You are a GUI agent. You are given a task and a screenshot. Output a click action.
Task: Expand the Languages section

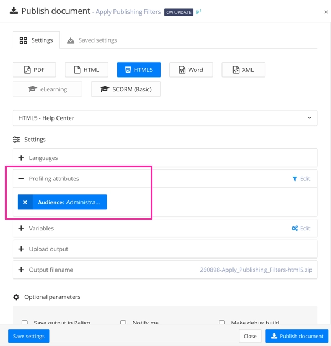coord(21,158)
